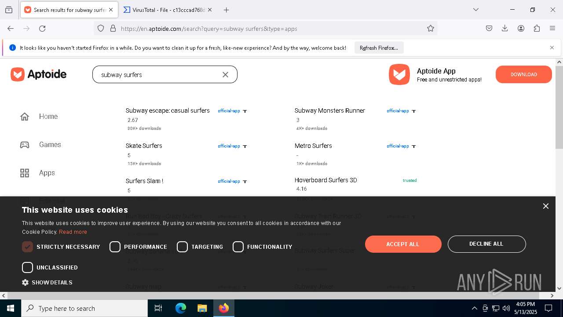Click the site padlock icon
The height and width of the screenshot is (317, 563).
[x=113, y=28]
